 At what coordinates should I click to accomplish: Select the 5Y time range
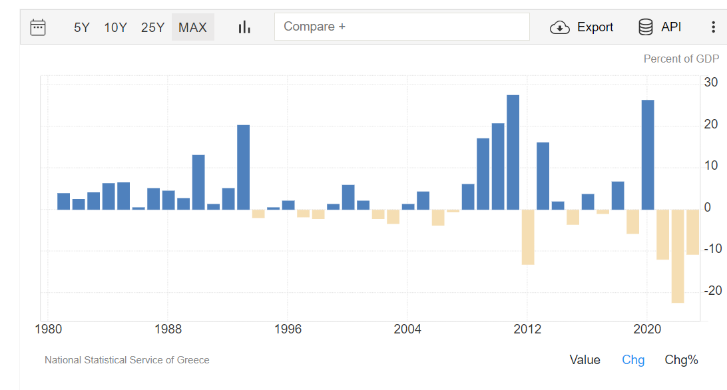81,27
